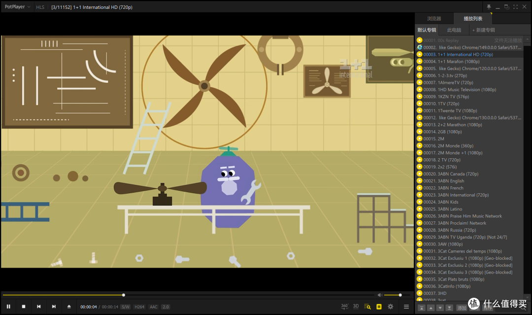Viewport: 532px width, 315px height.
Task: Open the hamburger menu in control bar
Action: (x=406, y=307)
